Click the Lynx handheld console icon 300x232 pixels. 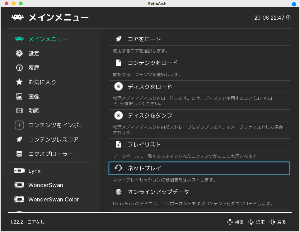tap(19, 171)
